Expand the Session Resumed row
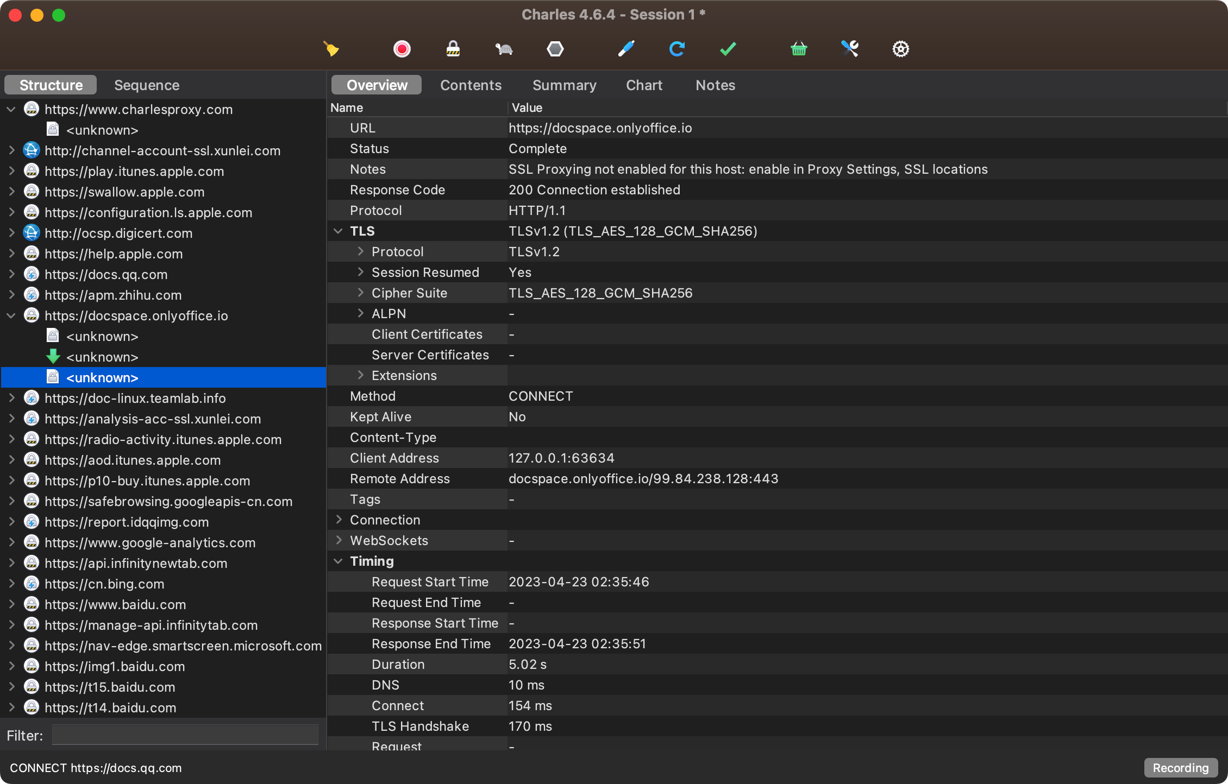1228x784 pixels. (360, 272)
